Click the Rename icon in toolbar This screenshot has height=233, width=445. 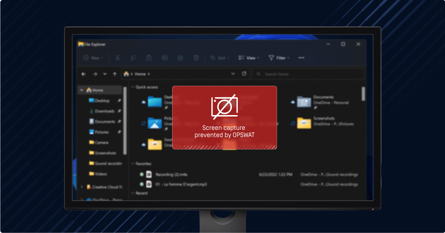pos(164,58)
